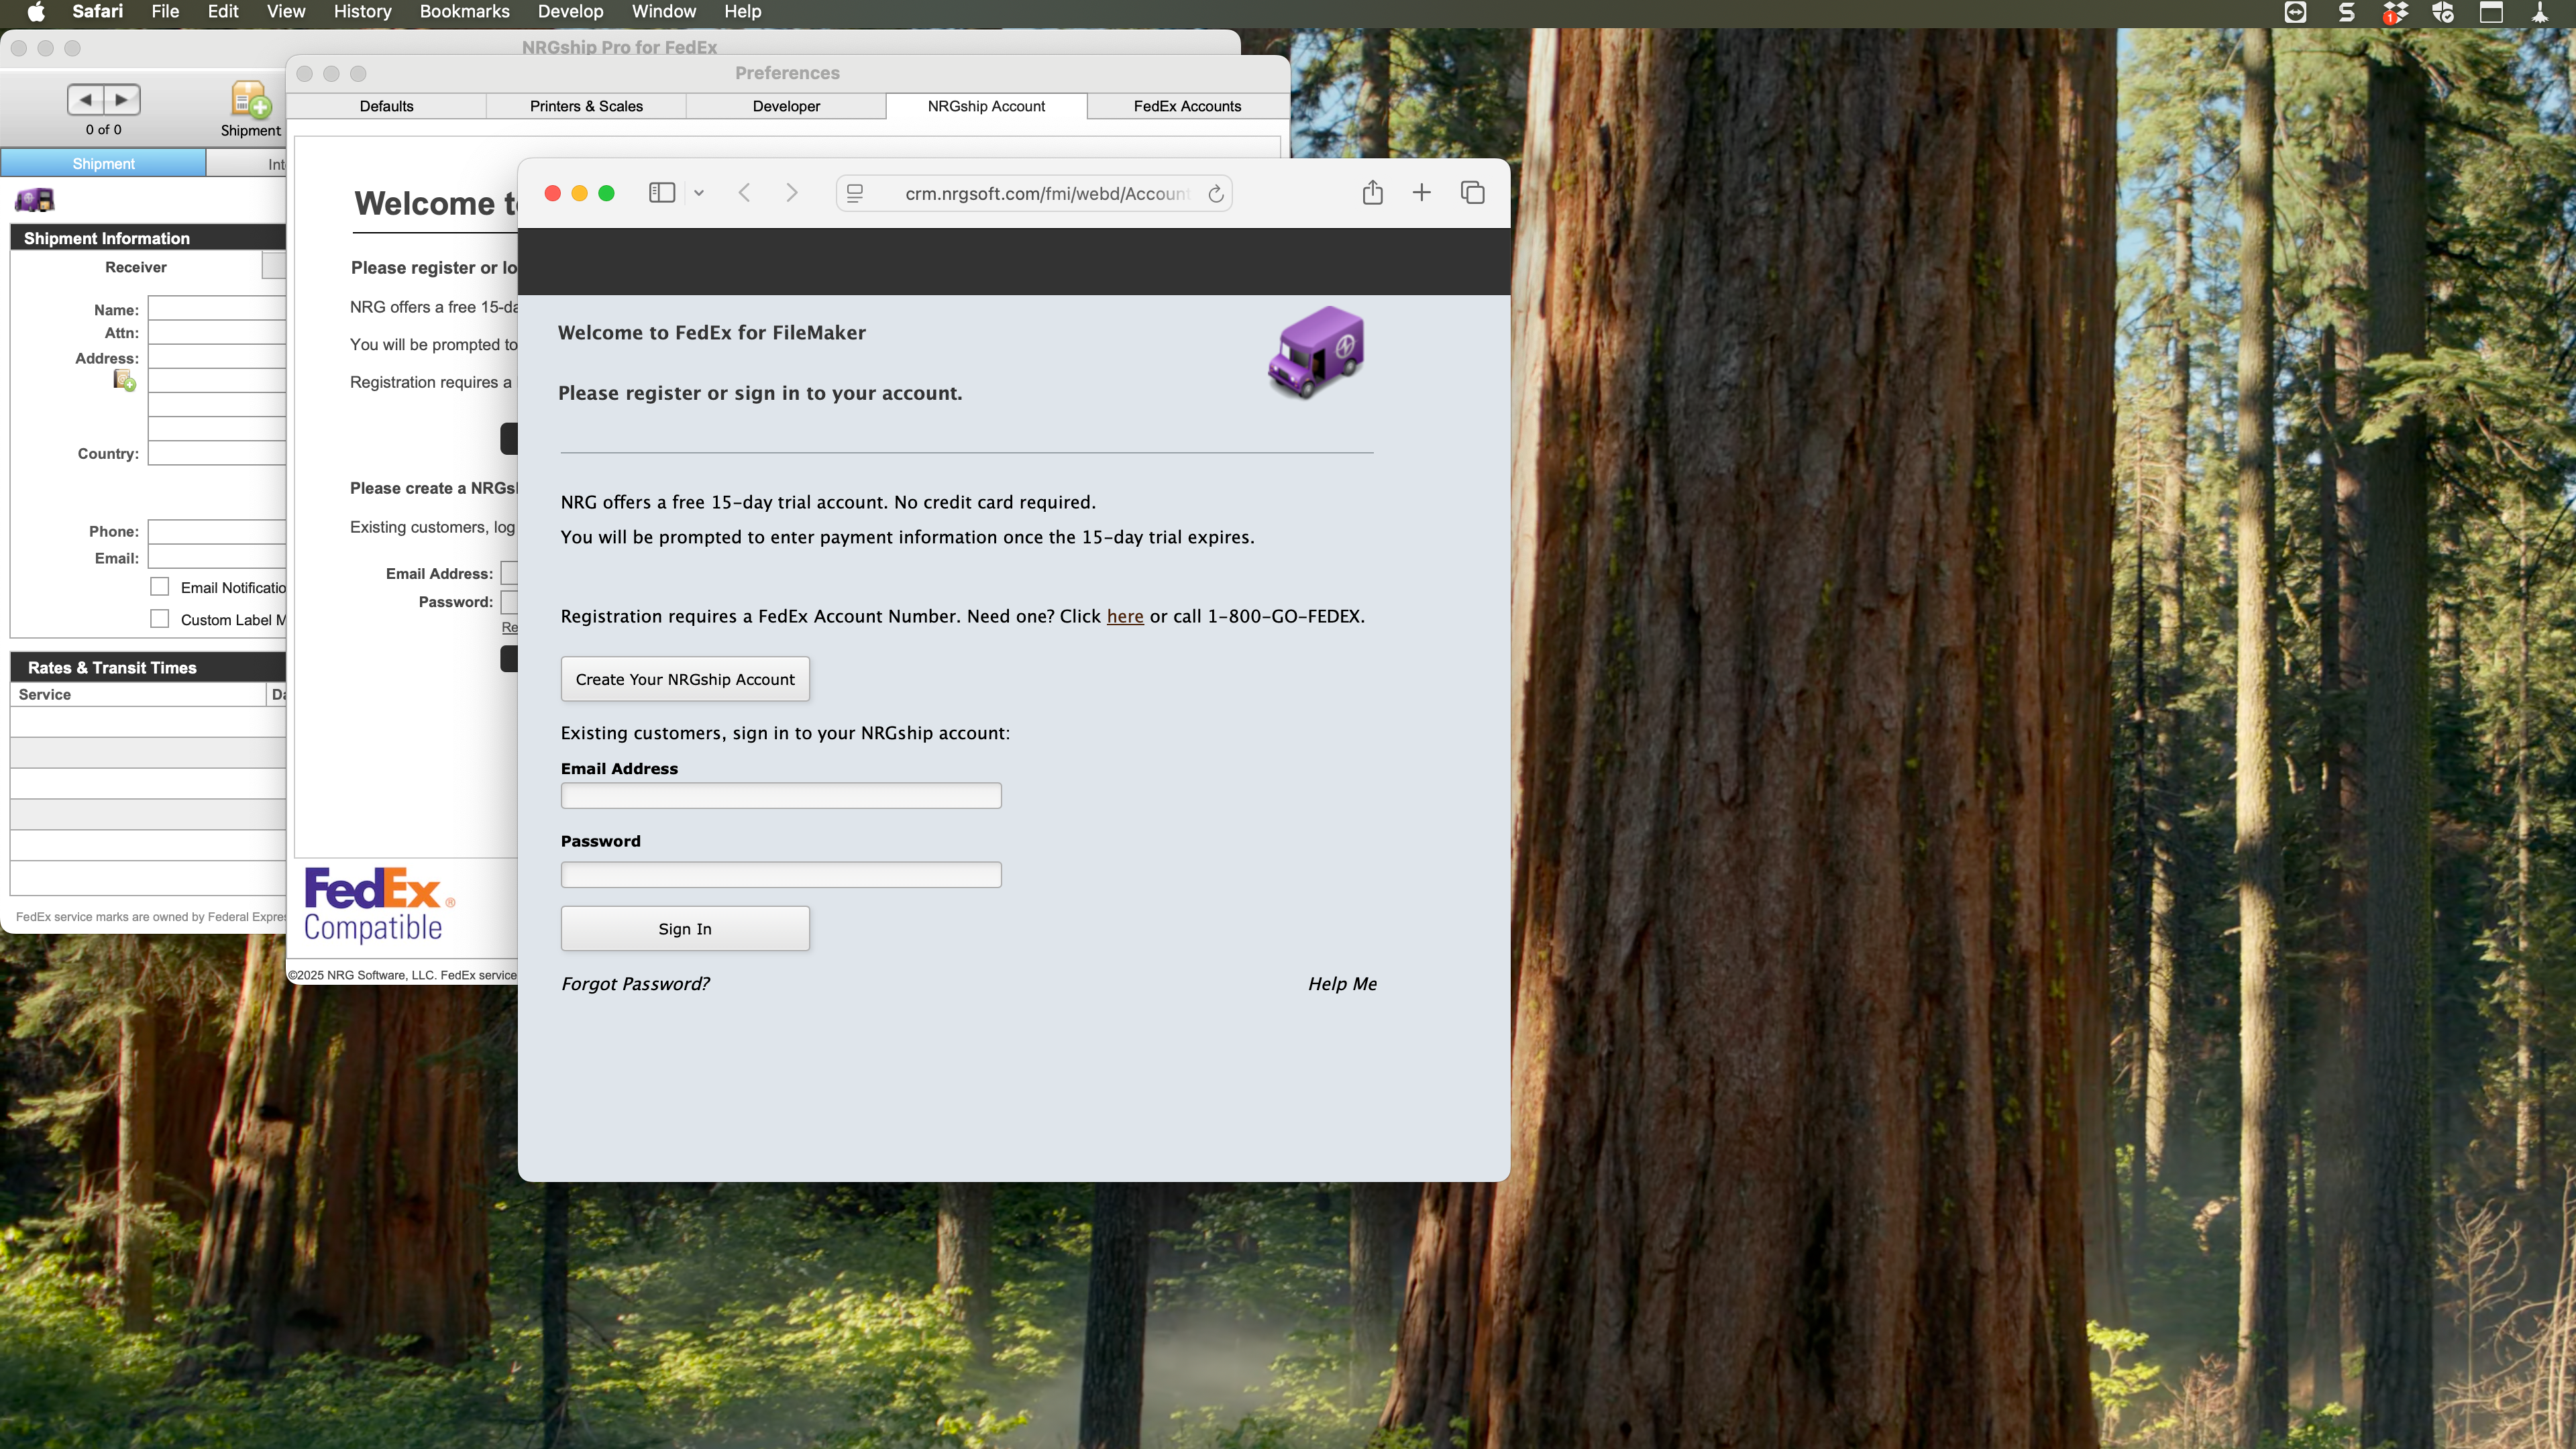2576x1449 pixels.
Task: Select the Shipment tab in NRGship Pro
Action: point(103,163)
